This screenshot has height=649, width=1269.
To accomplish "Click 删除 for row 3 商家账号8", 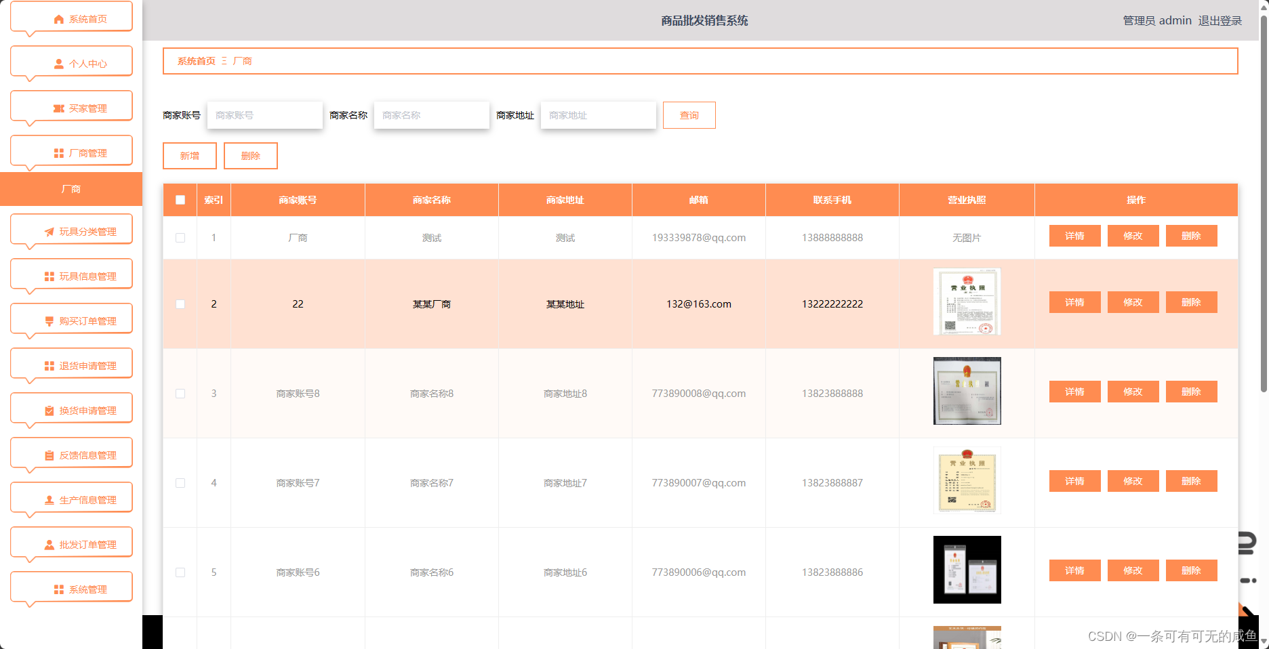I will [1191, 392].
